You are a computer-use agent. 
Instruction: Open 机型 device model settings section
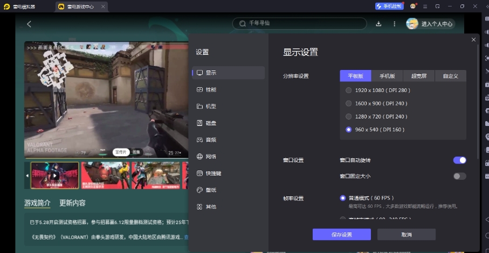click(x=229, y=107)
